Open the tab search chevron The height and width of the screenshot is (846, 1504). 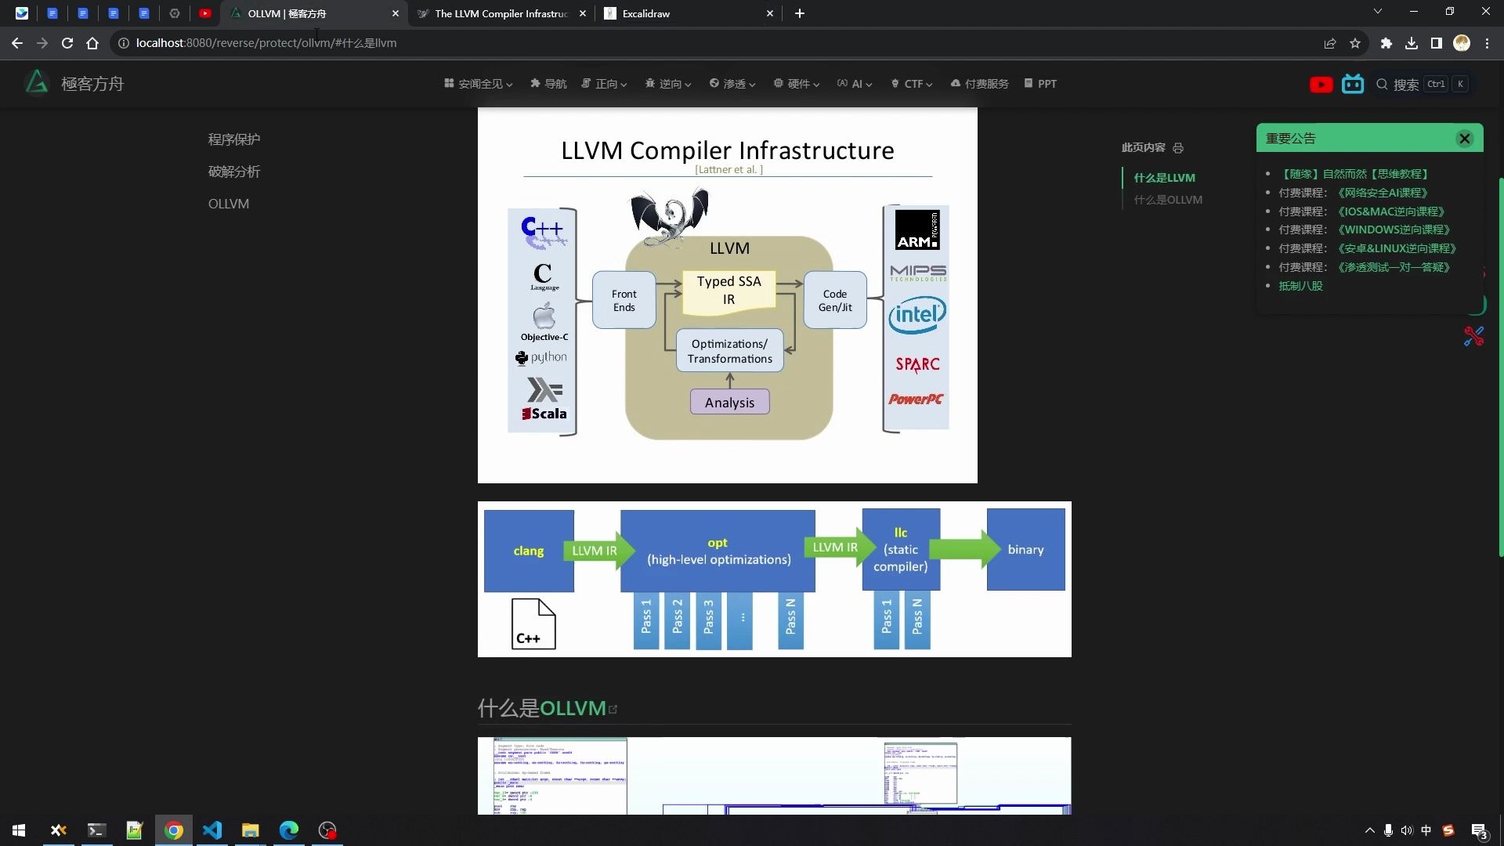pos(1378,12)
